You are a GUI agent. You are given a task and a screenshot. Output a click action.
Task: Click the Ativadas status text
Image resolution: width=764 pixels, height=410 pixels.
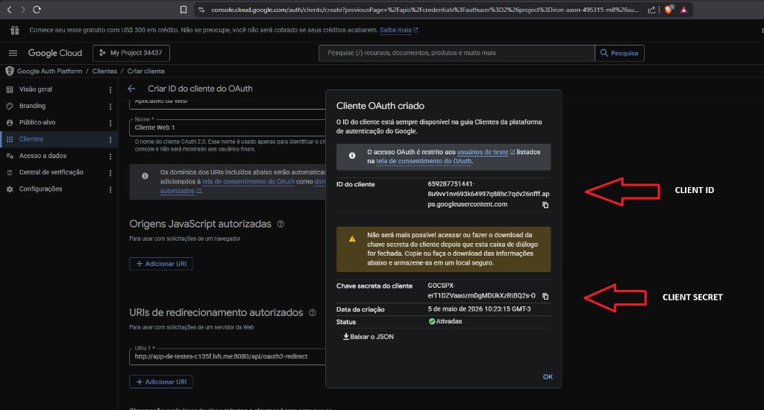[448, 321]
